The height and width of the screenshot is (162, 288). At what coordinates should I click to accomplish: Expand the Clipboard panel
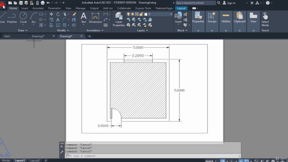pyautogui.click(x=239, y=31)
